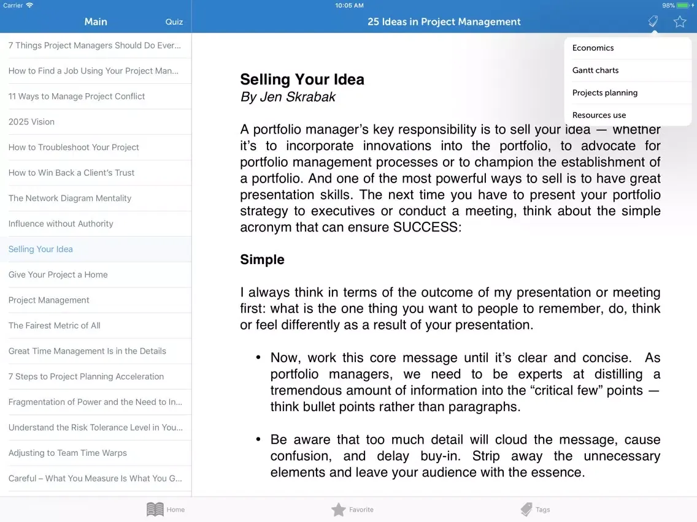697x522 pixels.
Task: Select the Gantt charts tag
Action: (628, 70)
